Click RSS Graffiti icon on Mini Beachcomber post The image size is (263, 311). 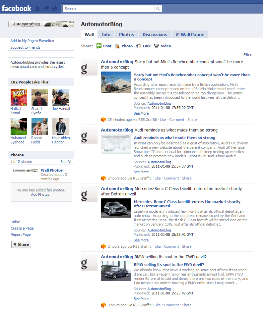pos(103,120)
